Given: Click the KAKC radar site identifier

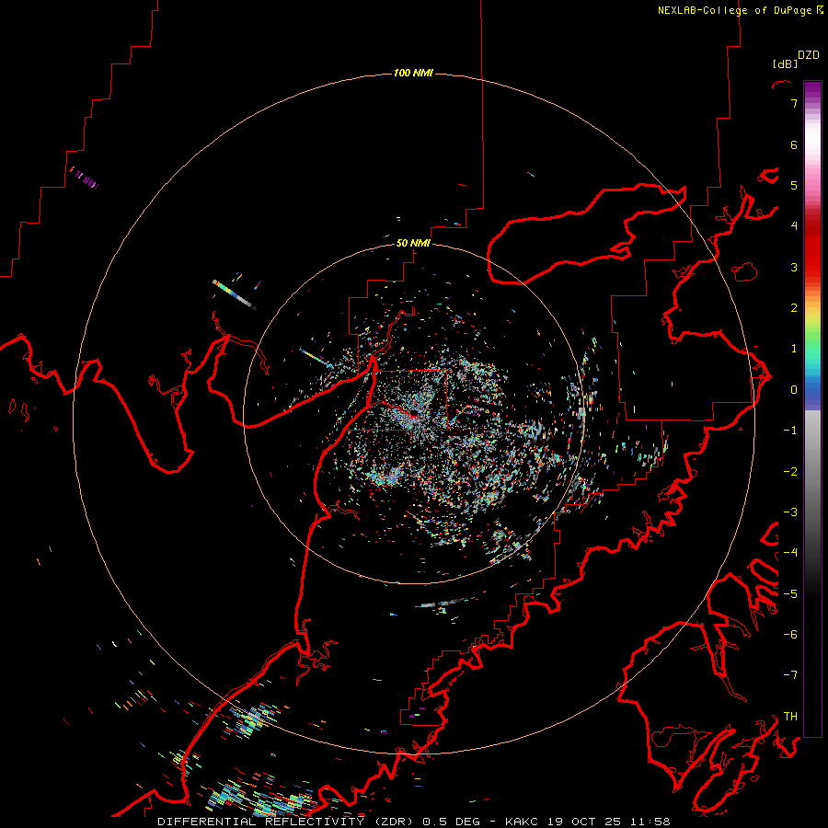Looking at the screenshot, I should click(x=522, y=822).
